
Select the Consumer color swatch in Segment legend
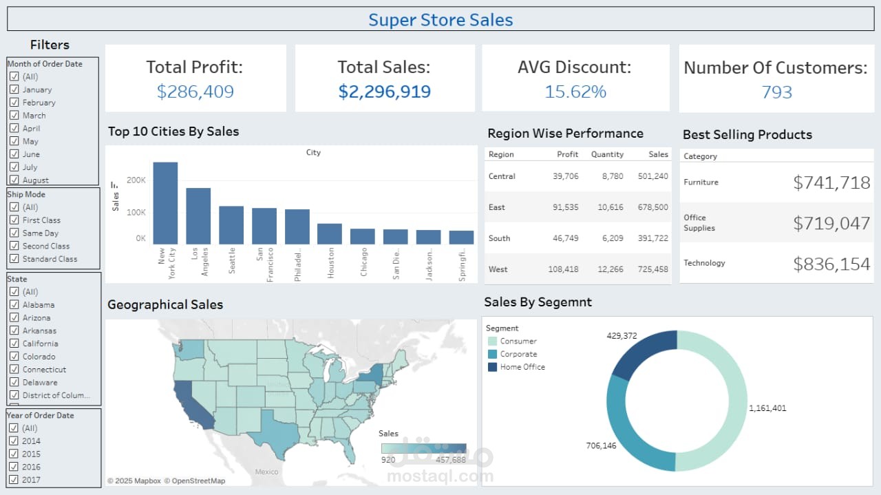(493, 341)
